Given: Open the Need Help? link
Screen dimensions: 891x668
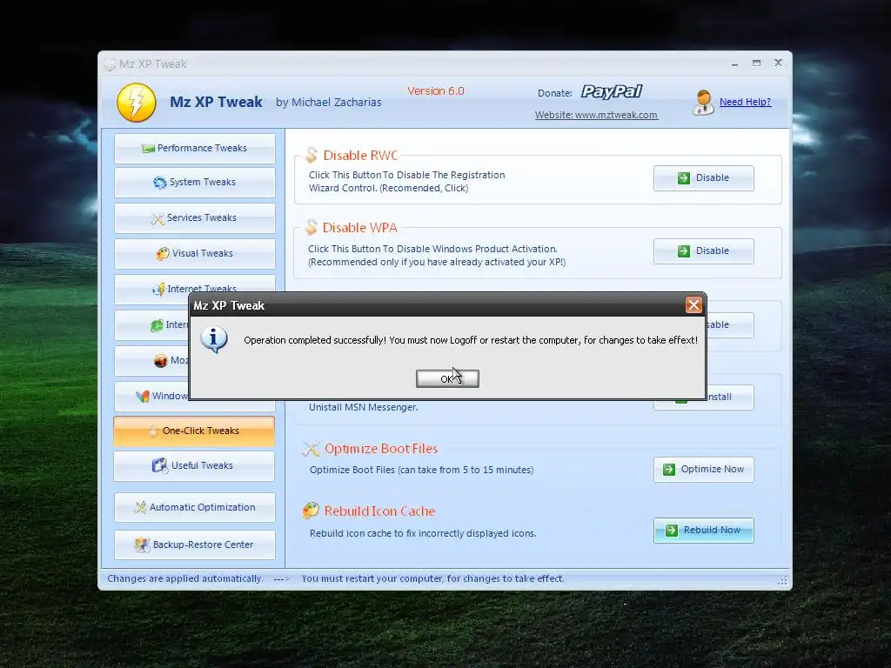Looking at the screenshot, I should (x=745, y=102).
